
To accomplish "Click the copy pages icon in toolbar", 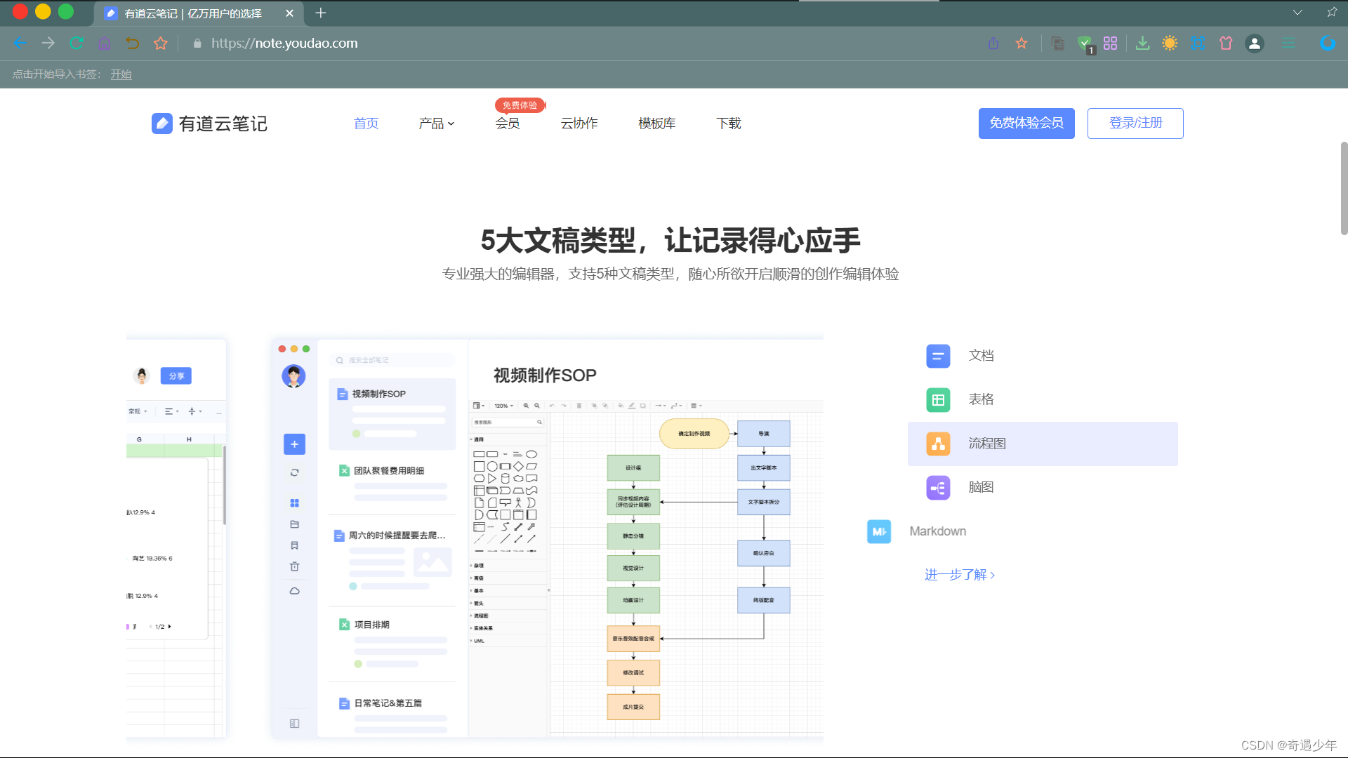I will (x=1057, y=43).
